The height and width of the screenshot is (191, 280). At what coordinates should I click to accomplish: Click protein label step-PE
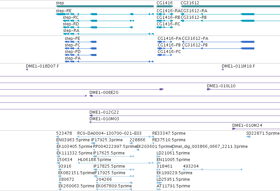[72, 39]
